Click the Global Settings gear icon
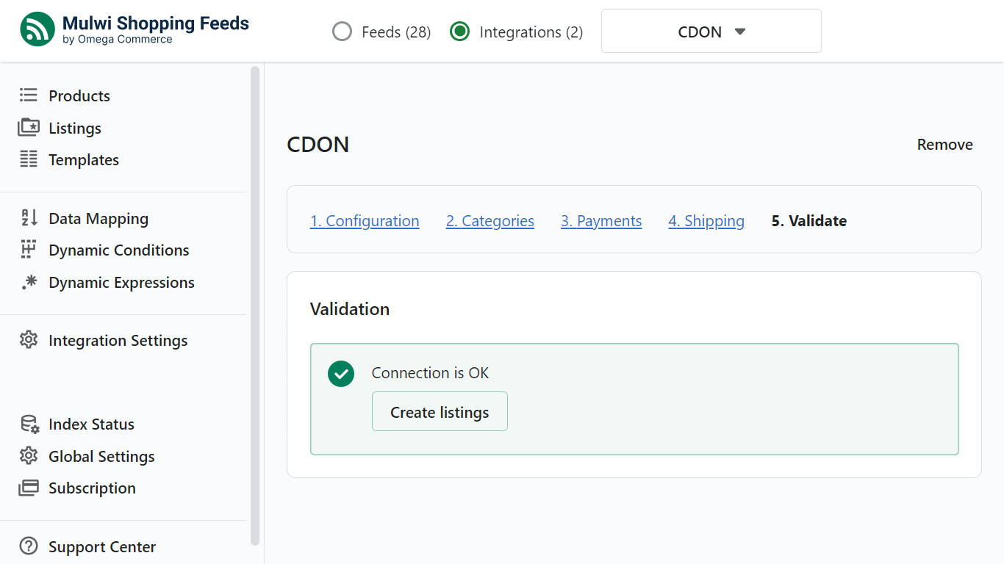This screenshot has height=564, width=1004. (x=29, y=456)
